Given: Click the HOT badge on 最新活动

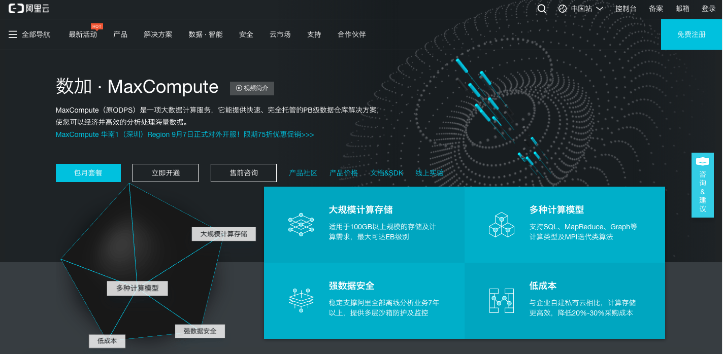Looking at the screenshot, I should coord(97,26).
